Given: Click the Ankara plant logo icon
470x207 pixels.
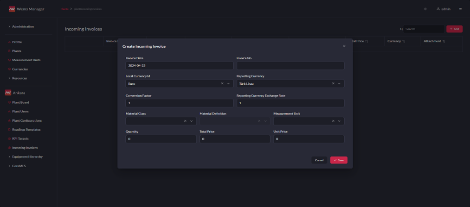Looking at the screenshot, I should click(x=8, y=92).
